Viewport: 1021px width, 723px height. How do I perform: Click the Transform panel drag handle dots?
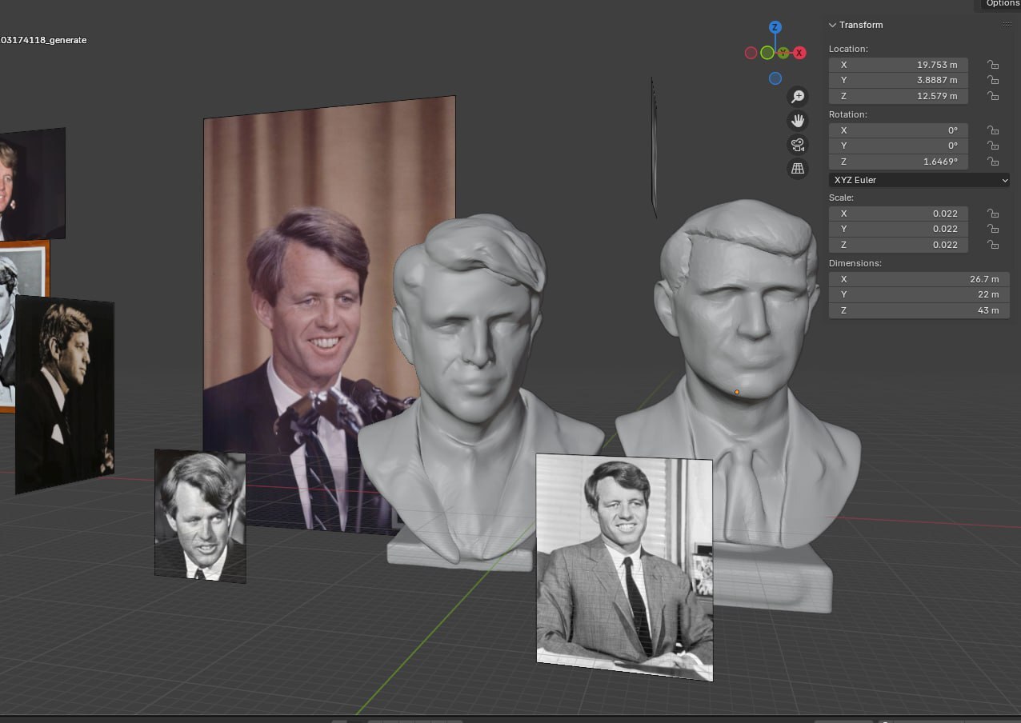(x=1007, y=25)
